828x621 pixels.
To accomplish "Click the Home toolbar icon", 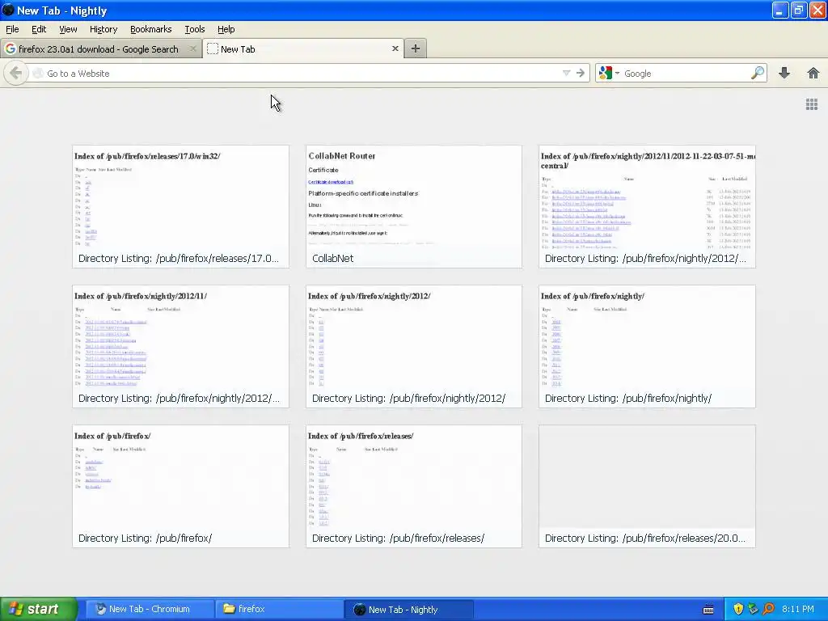I will [x=813, y=73].
